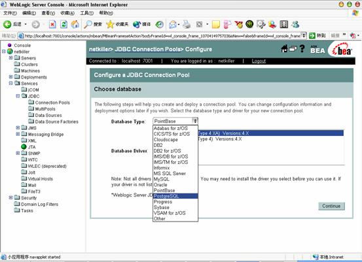Click the browser Back arrow button
This screenshot has width=362, height=262.
click(7, 24)
